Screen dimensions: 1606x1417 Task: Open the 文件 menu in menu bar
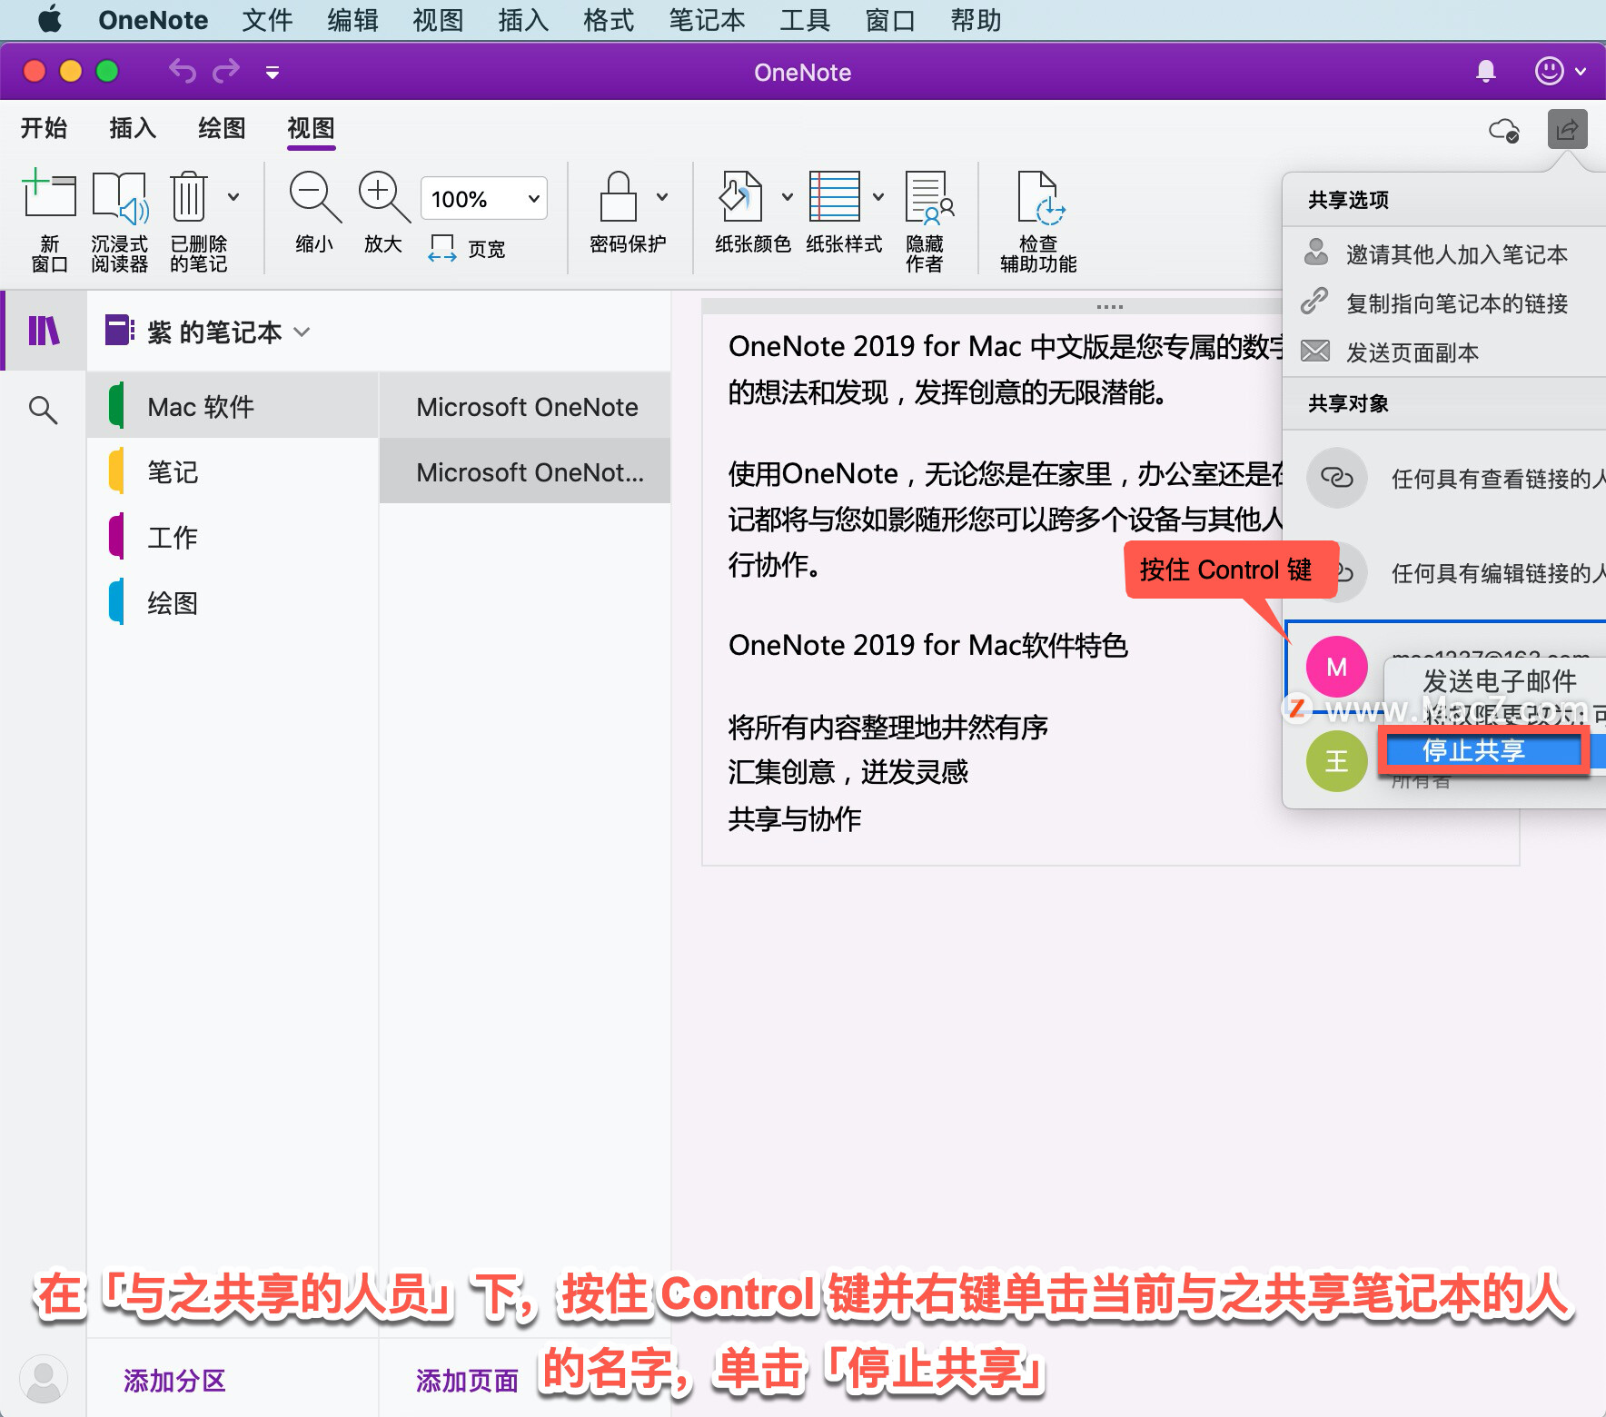(267, 19)
